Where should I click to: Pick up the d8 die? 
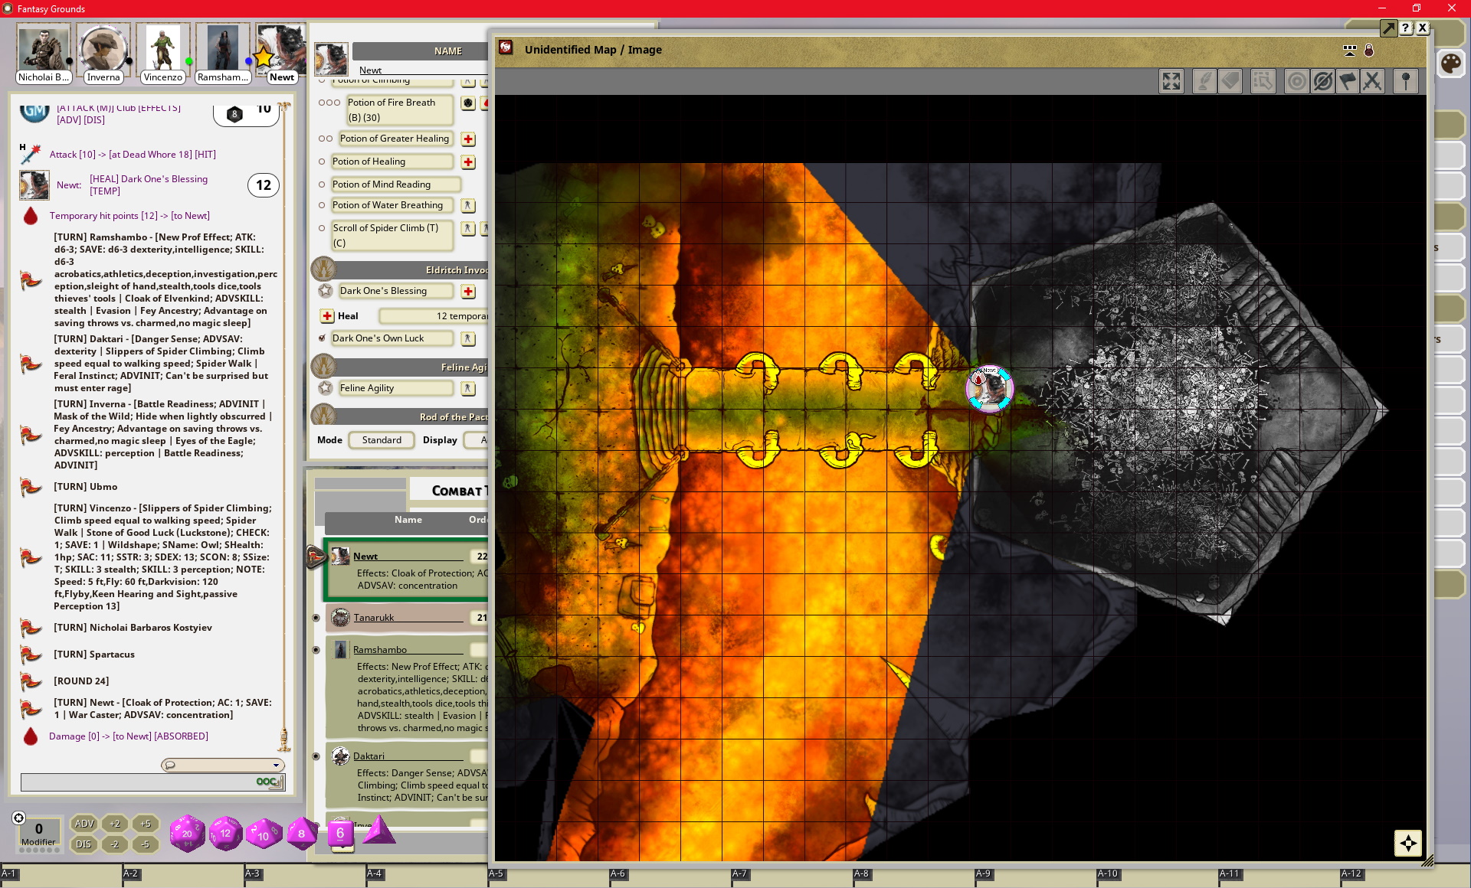(302, 834)
